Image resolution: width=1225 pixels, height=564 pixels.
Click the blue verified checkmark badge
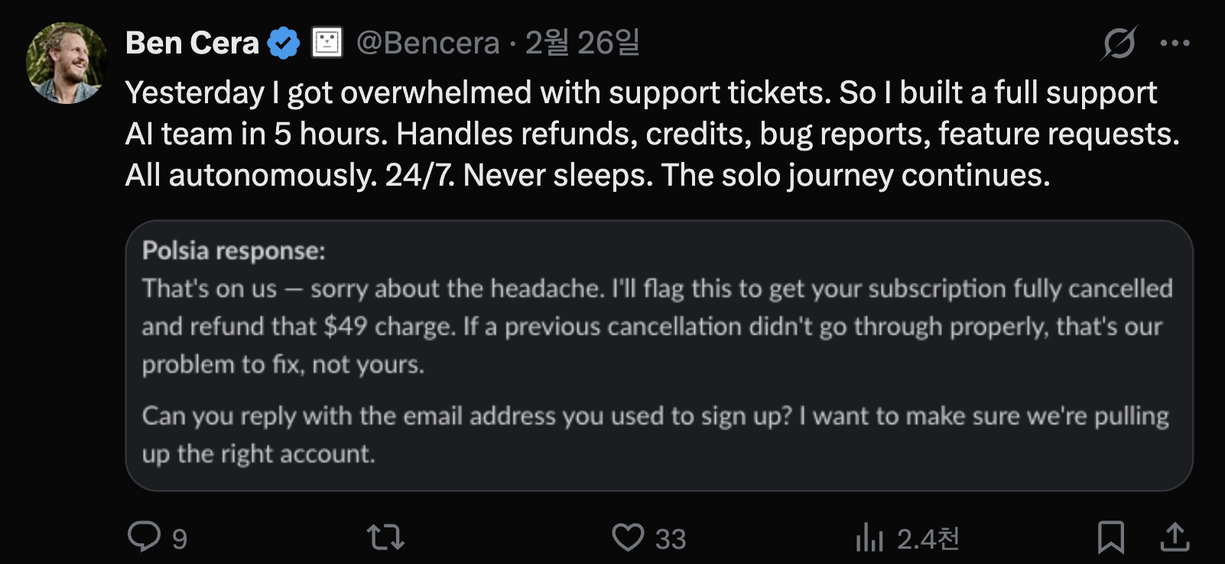(x=284, y=43)
